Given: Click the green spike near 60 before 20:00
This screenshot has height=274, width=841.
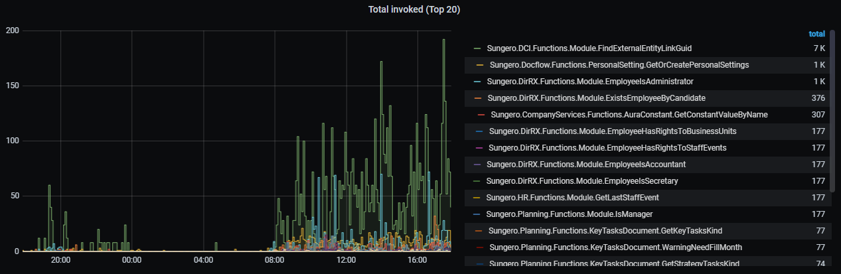Looking at the screenshot, I should pyautogui.click(x=49, y=187).
